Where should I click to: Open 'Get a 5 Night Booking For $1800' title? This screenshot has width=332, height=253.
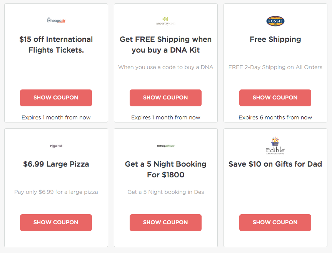point(165,169)
